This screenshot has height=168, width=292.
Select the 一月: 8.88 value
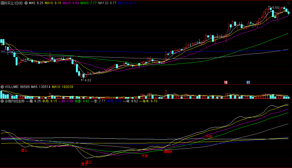click(66, 101)
